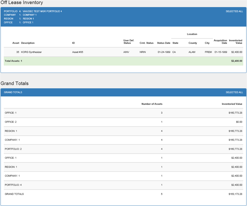Click 'SELECTED ALL' in the inventory header
Image resolution: width=247 pixels, height=206 pixels.
(234, 11)
